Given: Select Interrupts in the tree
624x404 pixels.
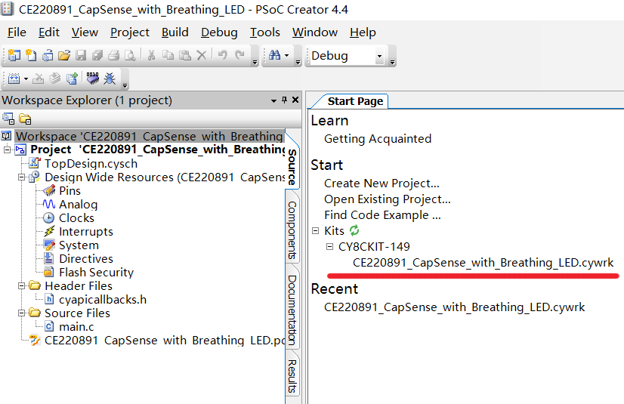Looking at the screenshot, I should tap(86, 231).
